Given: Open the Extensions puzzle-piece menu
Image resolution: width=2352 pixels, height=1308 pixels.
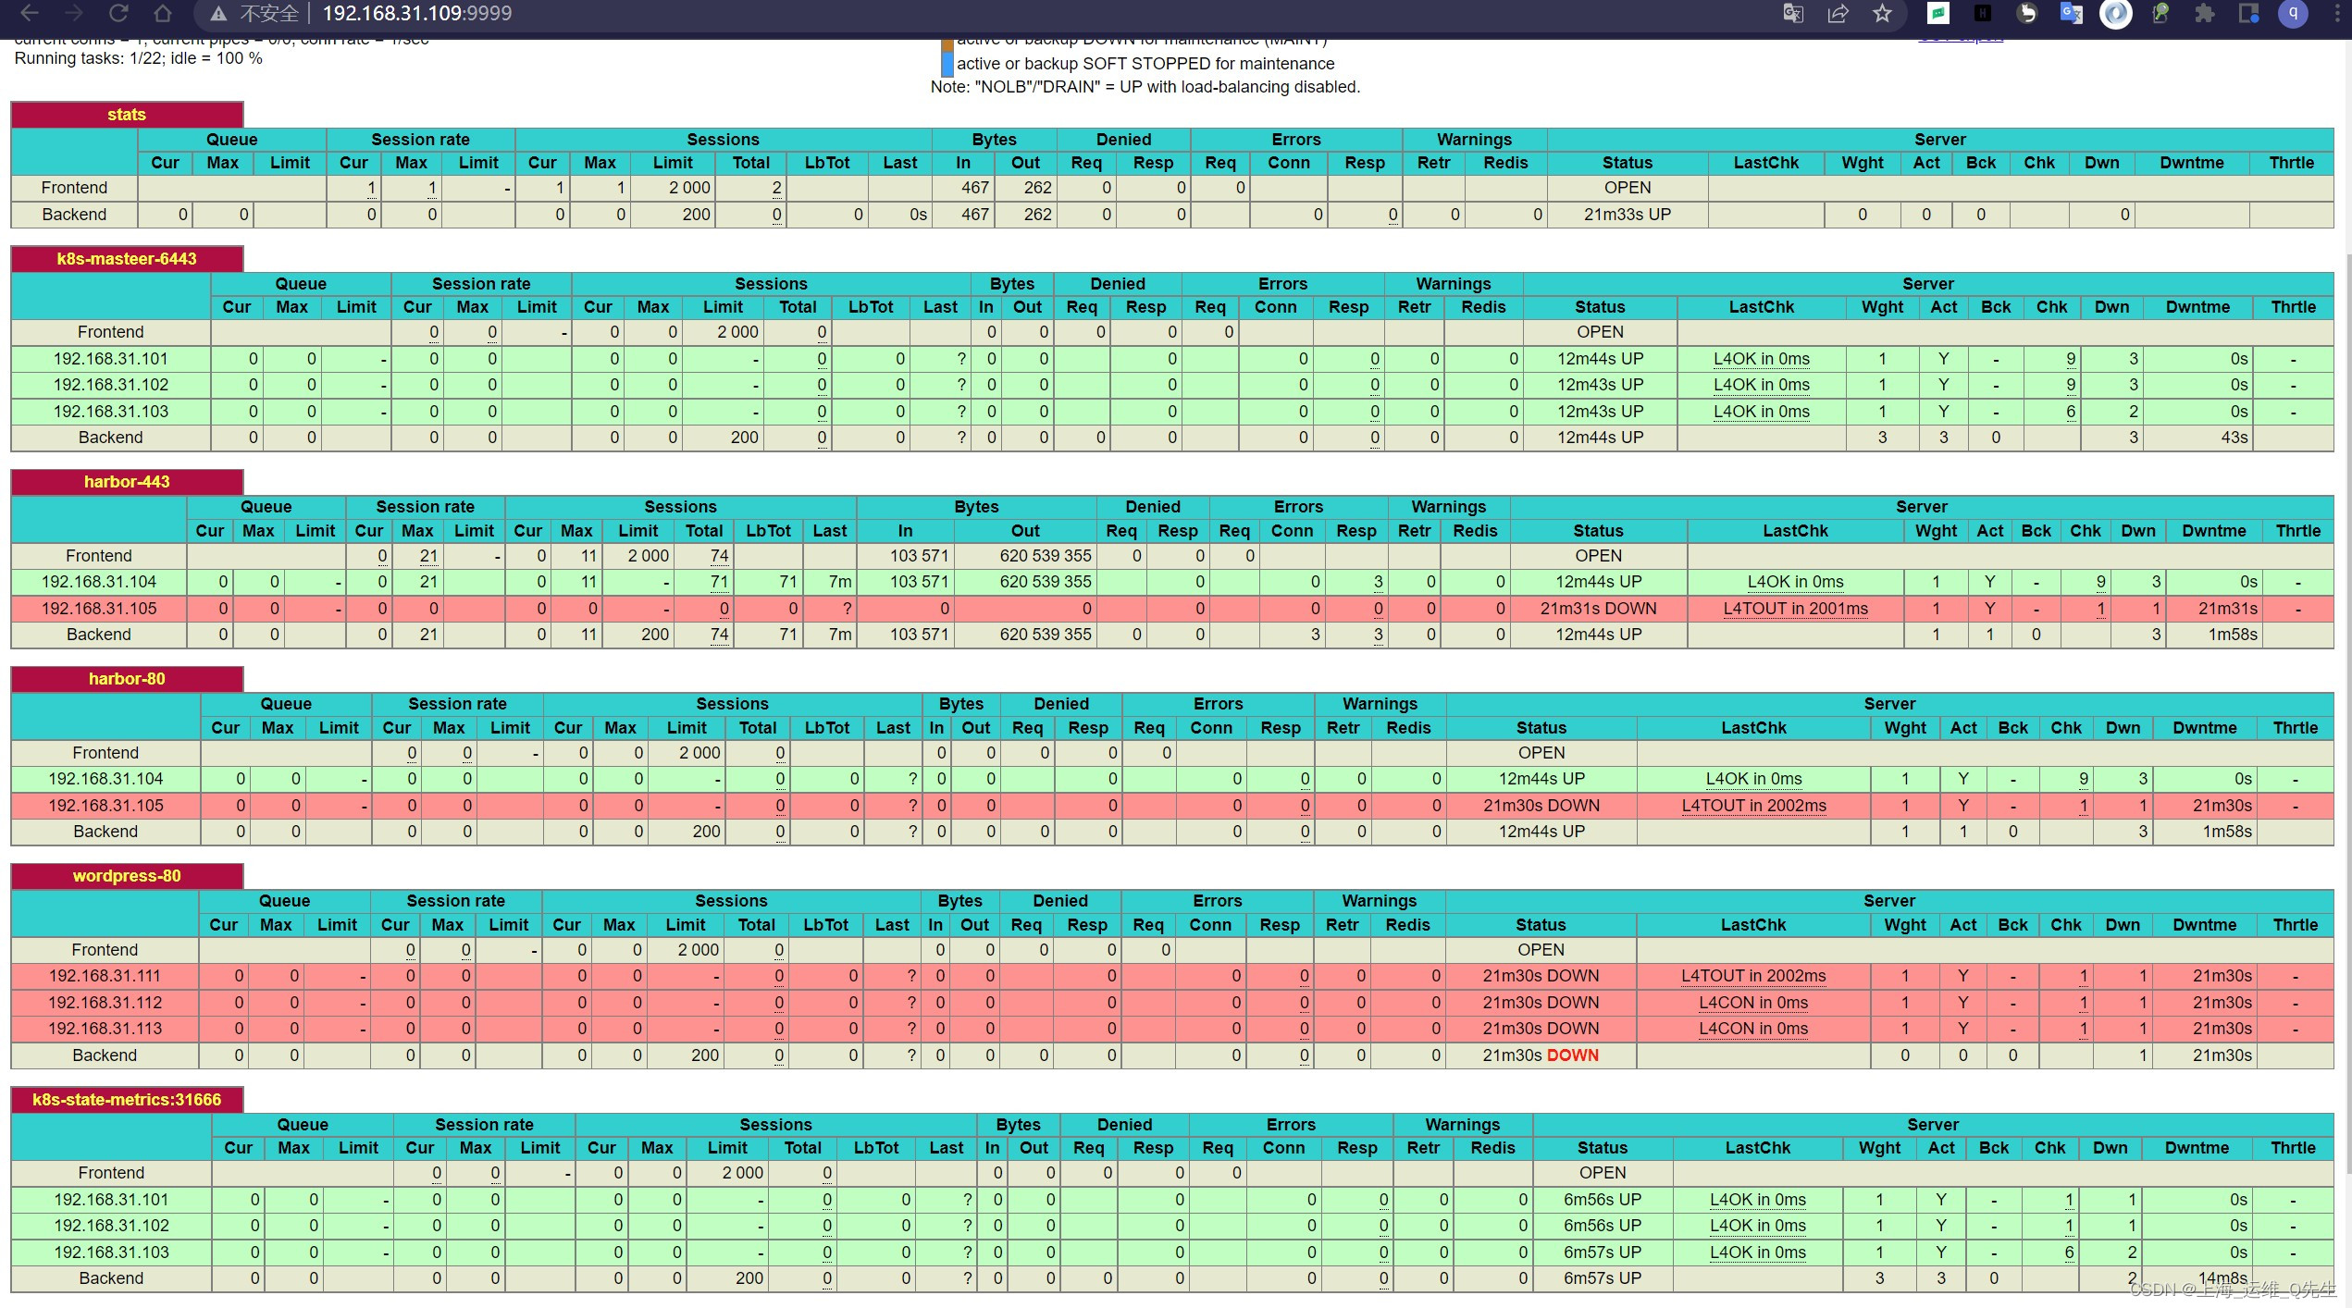Looking at the screenshot, I should click(x=2205, y=13).
